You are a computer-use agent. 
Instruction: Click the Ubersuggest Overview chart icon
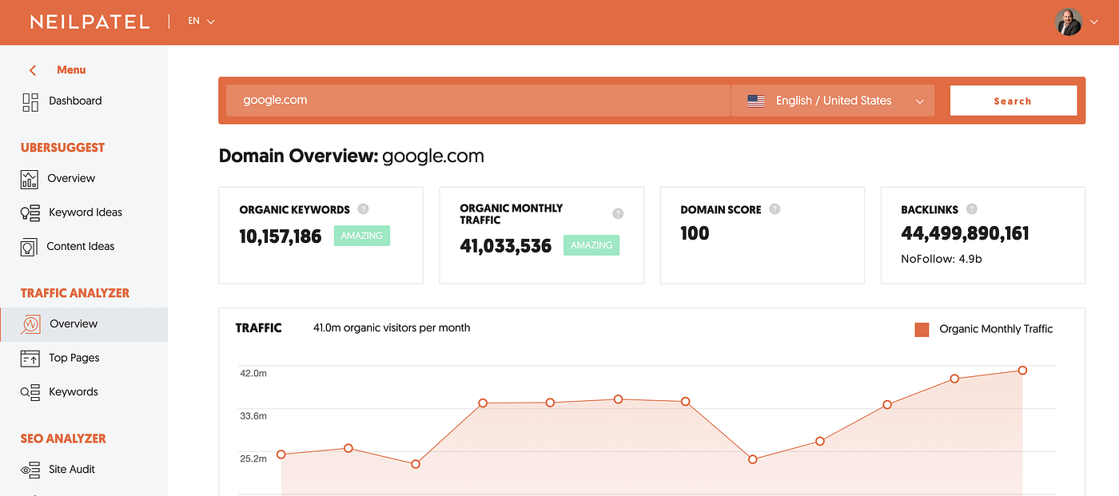30,179
